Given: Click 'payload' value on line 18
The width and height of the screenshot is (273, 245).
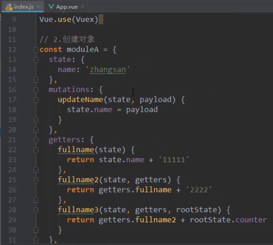Looking at the screenshot, I should click(142, 110).
